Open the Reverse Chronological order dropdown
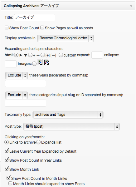 point(66,38)
